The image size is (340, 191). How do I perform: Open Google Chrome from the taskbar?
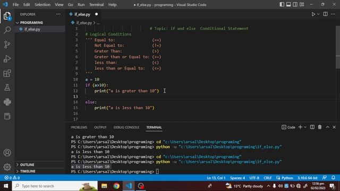pyautogui.click(x=116, y=186)
